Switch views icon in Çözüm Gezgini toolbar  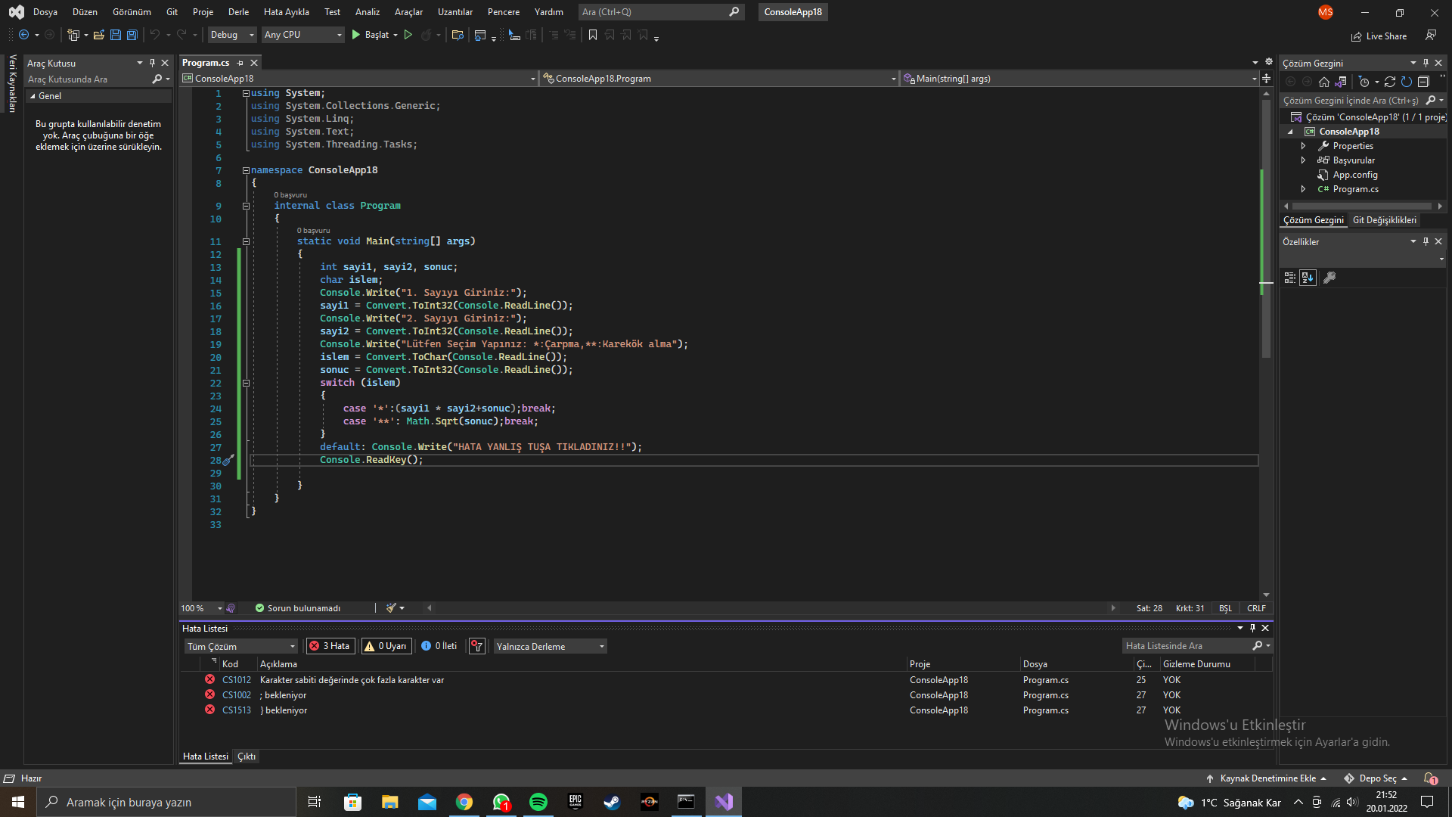click(x=1341, y=82)
